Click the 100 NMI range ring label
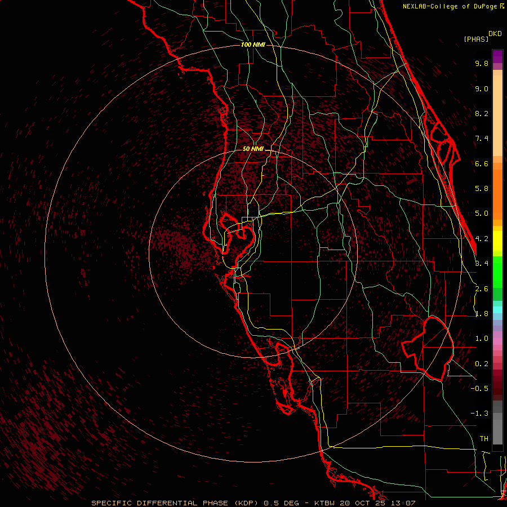507x507 pixels. (253, 45)
